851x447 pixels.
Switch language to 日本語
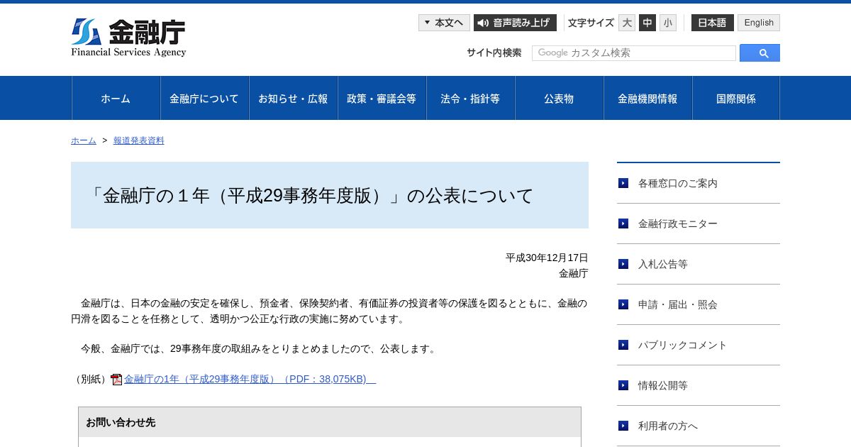pyautogui.click(x=713, y=23)
